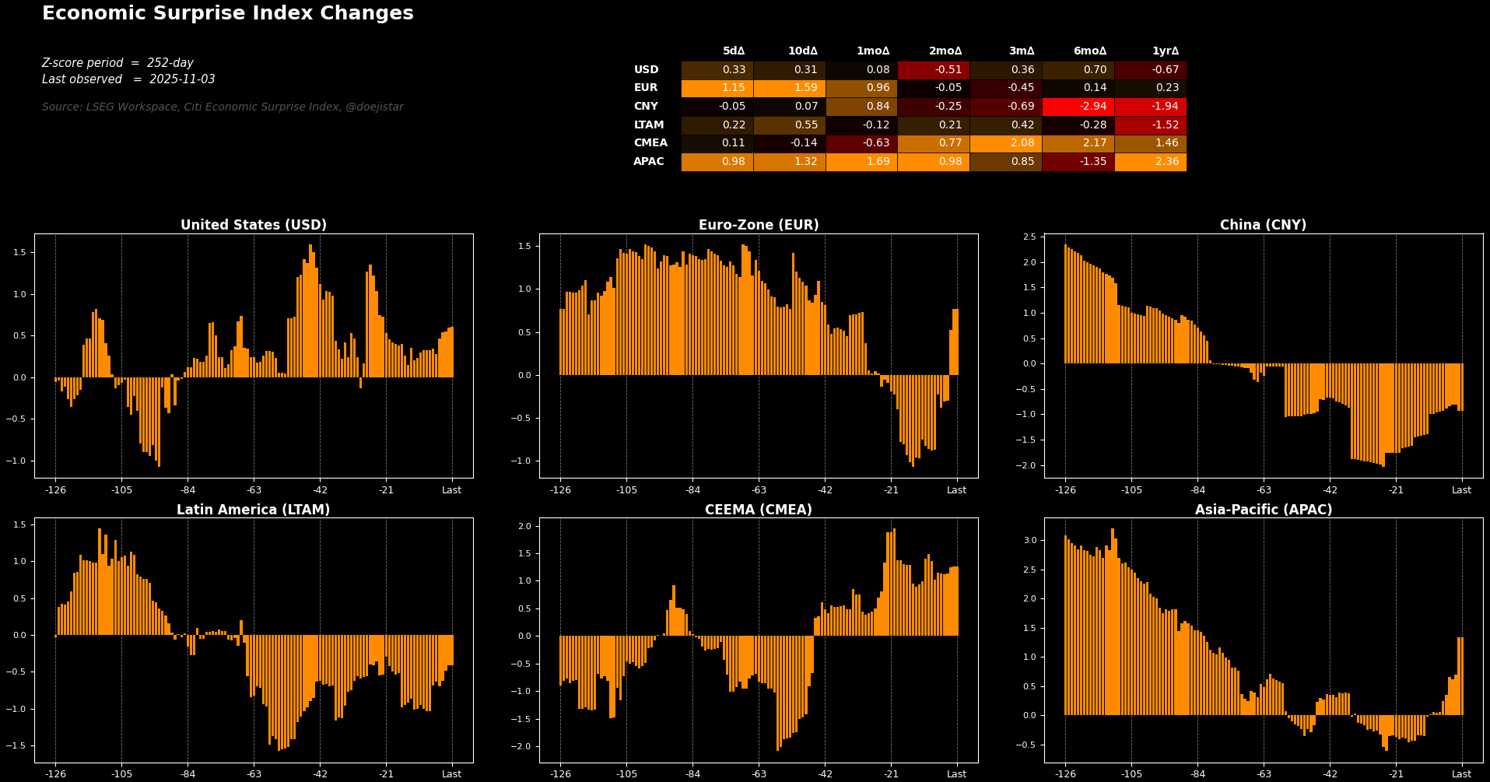Viewport: 1490px width, 782px height.
Task: Click the Z-score period 252-day text
Action: (x=117, y=63)
